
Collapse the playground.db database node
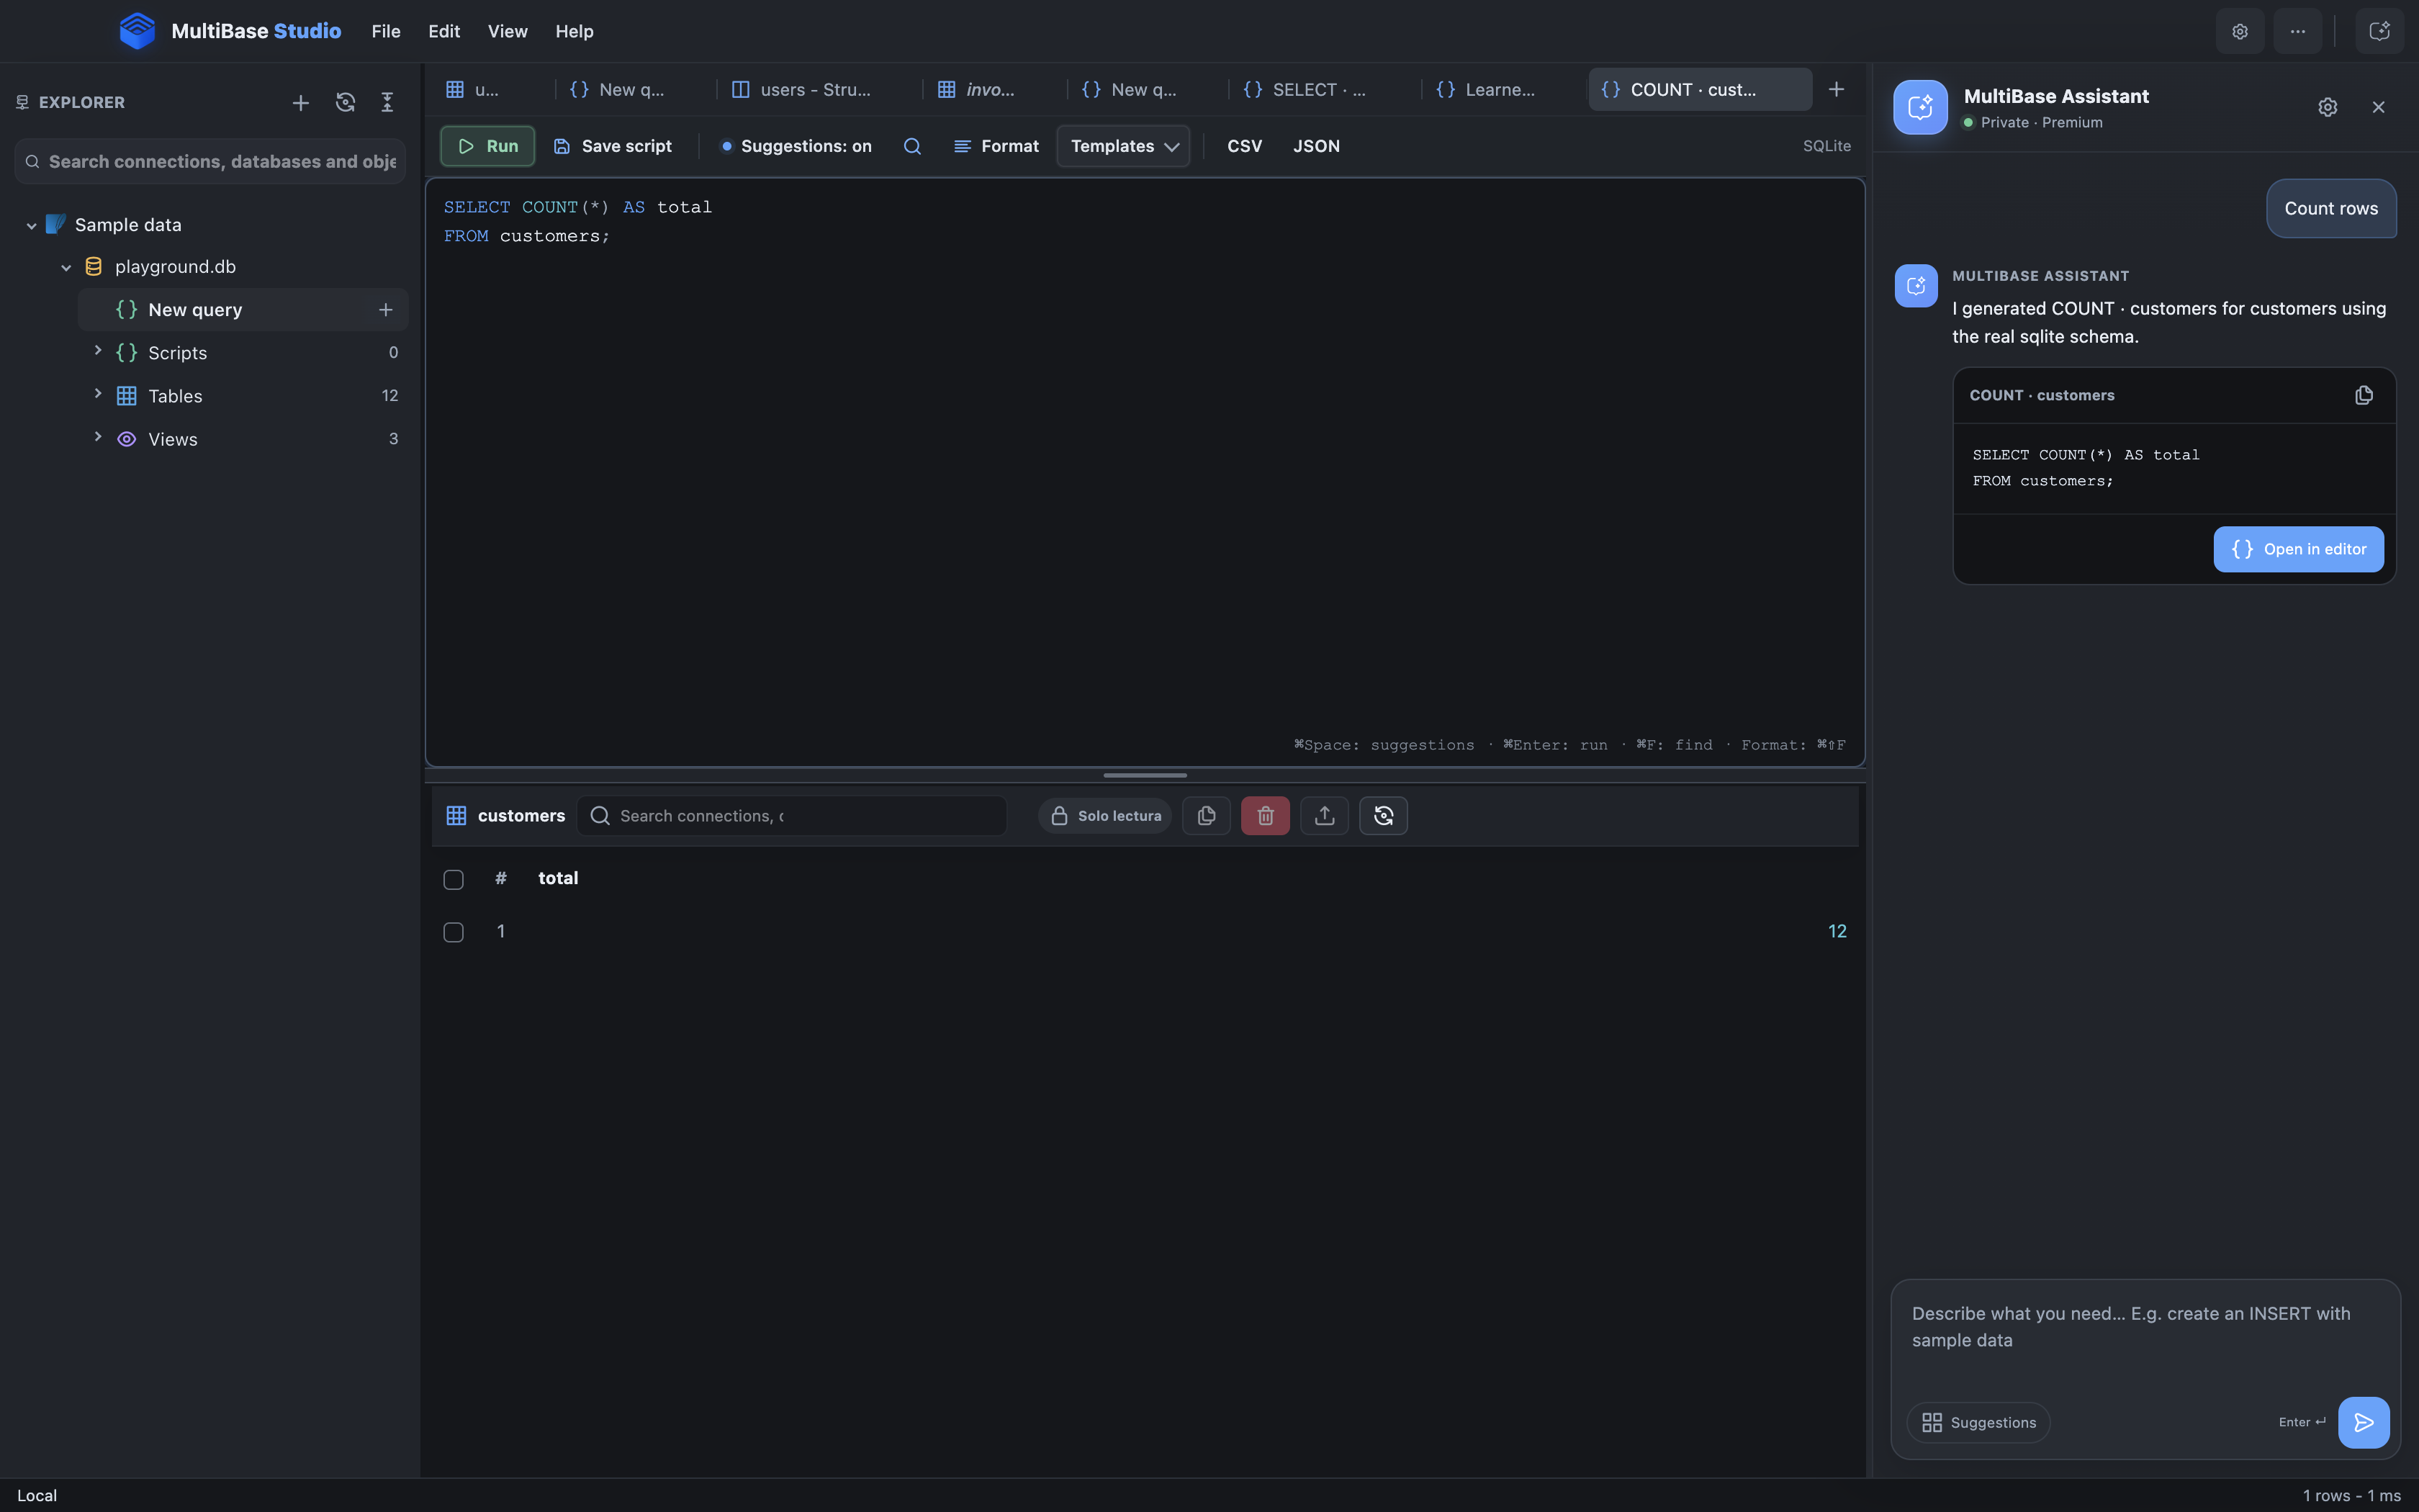(x=66, y=268)
